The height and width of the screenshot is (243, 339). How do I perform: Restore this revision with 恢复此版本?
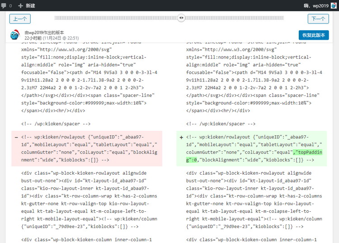point(314,35)
